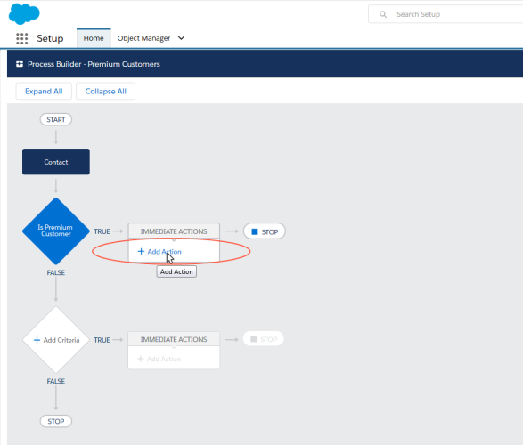523x445 pixels.
Task: Open the App Launcher dots grid
Action: point(22,38)
